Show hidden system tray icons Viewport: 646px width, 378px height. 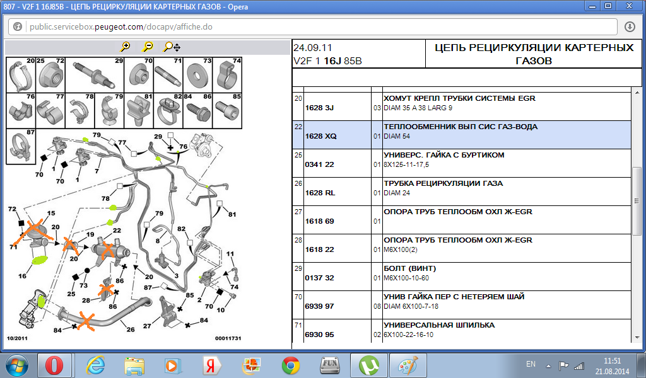[547, 365]
